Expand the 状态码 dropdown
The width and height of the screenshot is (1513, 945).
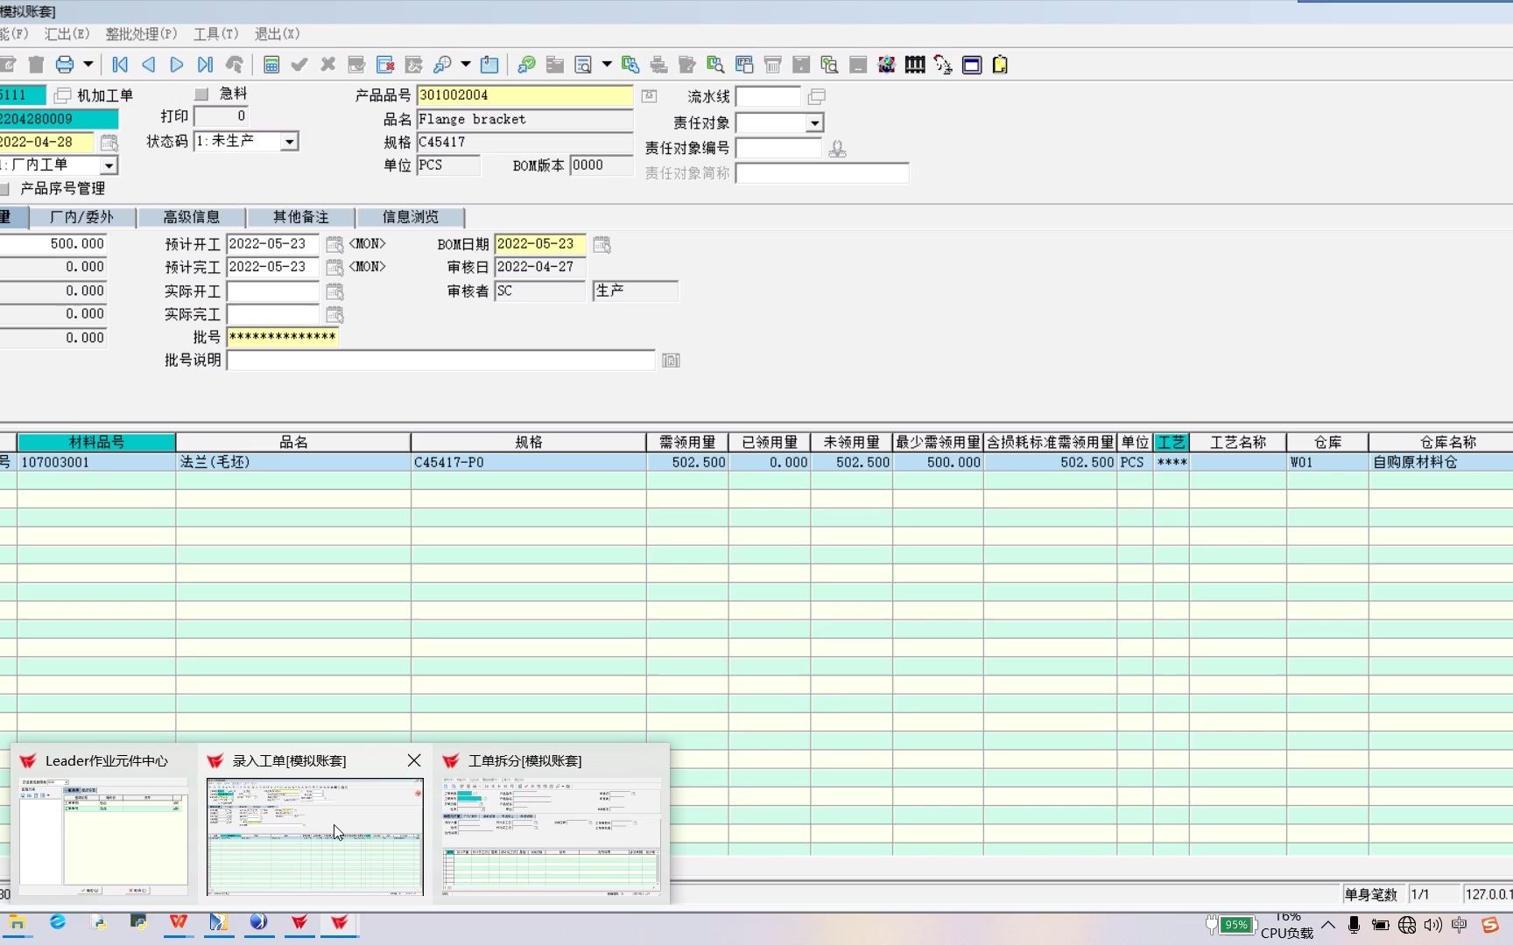pyautogui.click(x=290, y=141)
